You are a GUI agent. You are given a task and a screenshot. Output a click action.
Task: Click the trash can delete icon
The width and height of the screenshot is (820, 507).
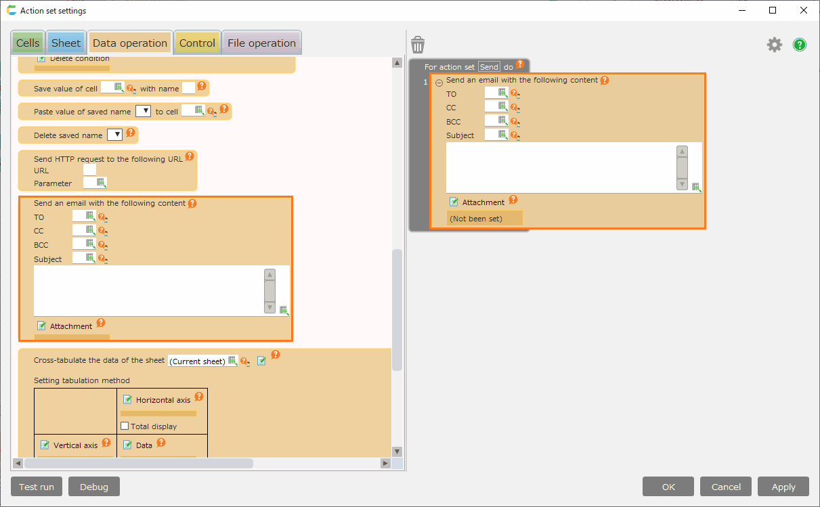tap(418, 45)
